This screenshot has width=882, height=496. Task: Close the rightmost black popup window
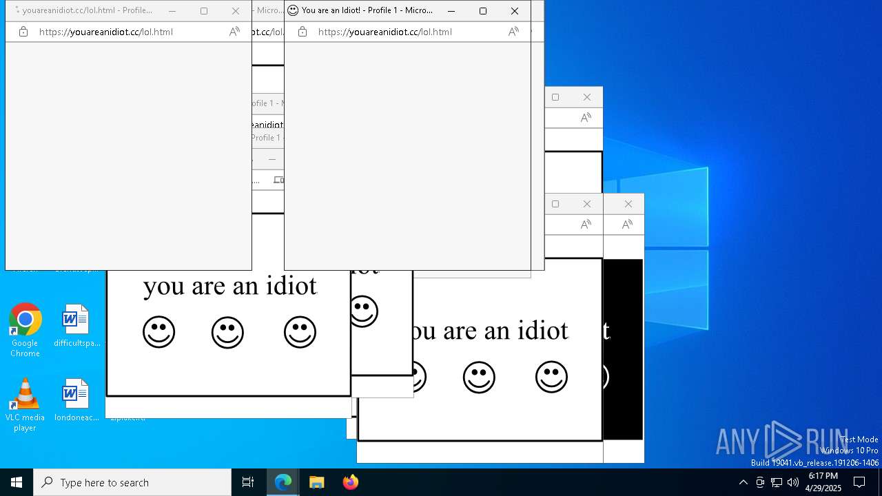coord(628,204)
